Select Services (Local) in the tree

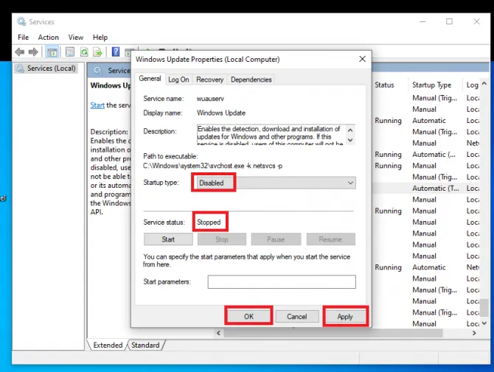coord(51,69)
